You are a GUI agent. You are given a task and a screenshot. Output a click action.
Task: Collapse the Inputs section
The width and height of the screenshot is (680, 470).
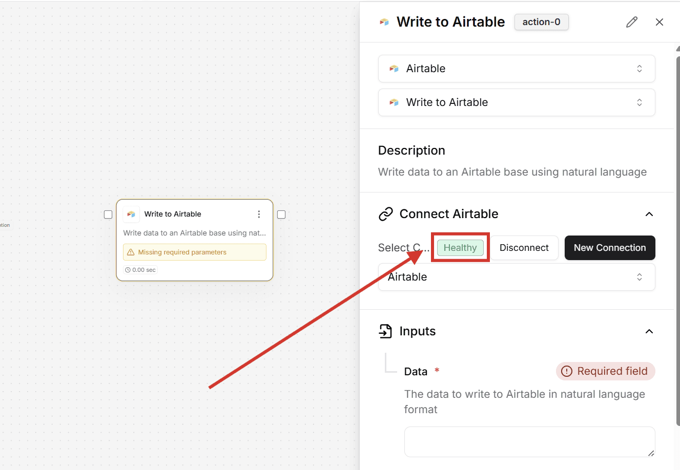pos(649,331)
